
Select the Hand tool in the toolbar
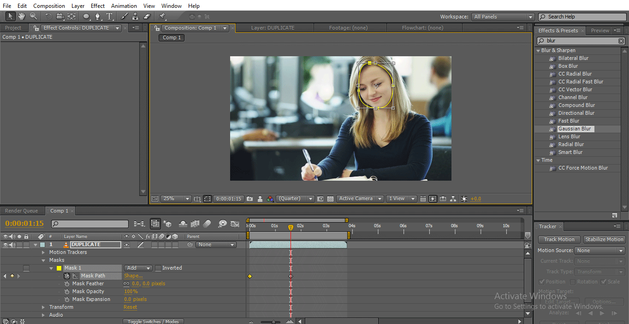click(x=21, y=17)
